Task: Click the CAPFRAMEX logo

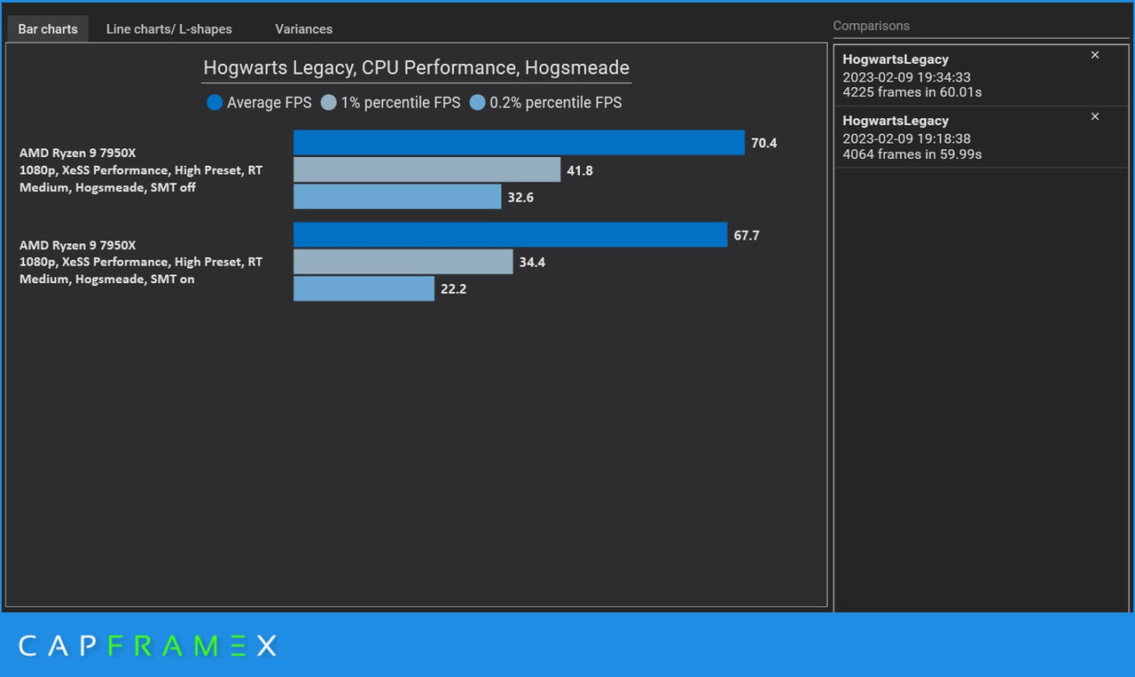Action: point(147,646)
